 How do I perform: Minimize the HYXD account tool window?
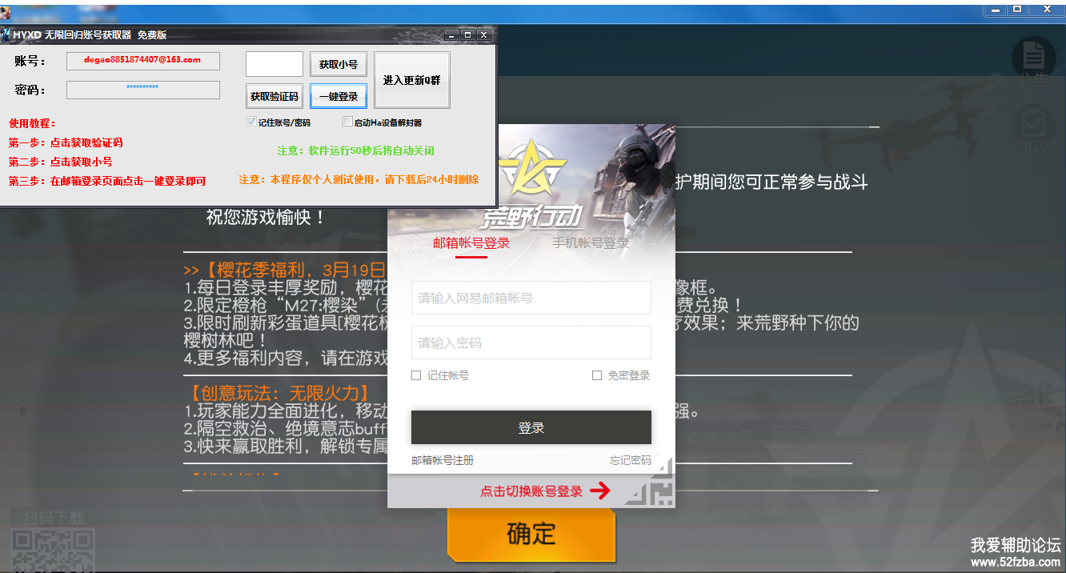pos(452,35)
